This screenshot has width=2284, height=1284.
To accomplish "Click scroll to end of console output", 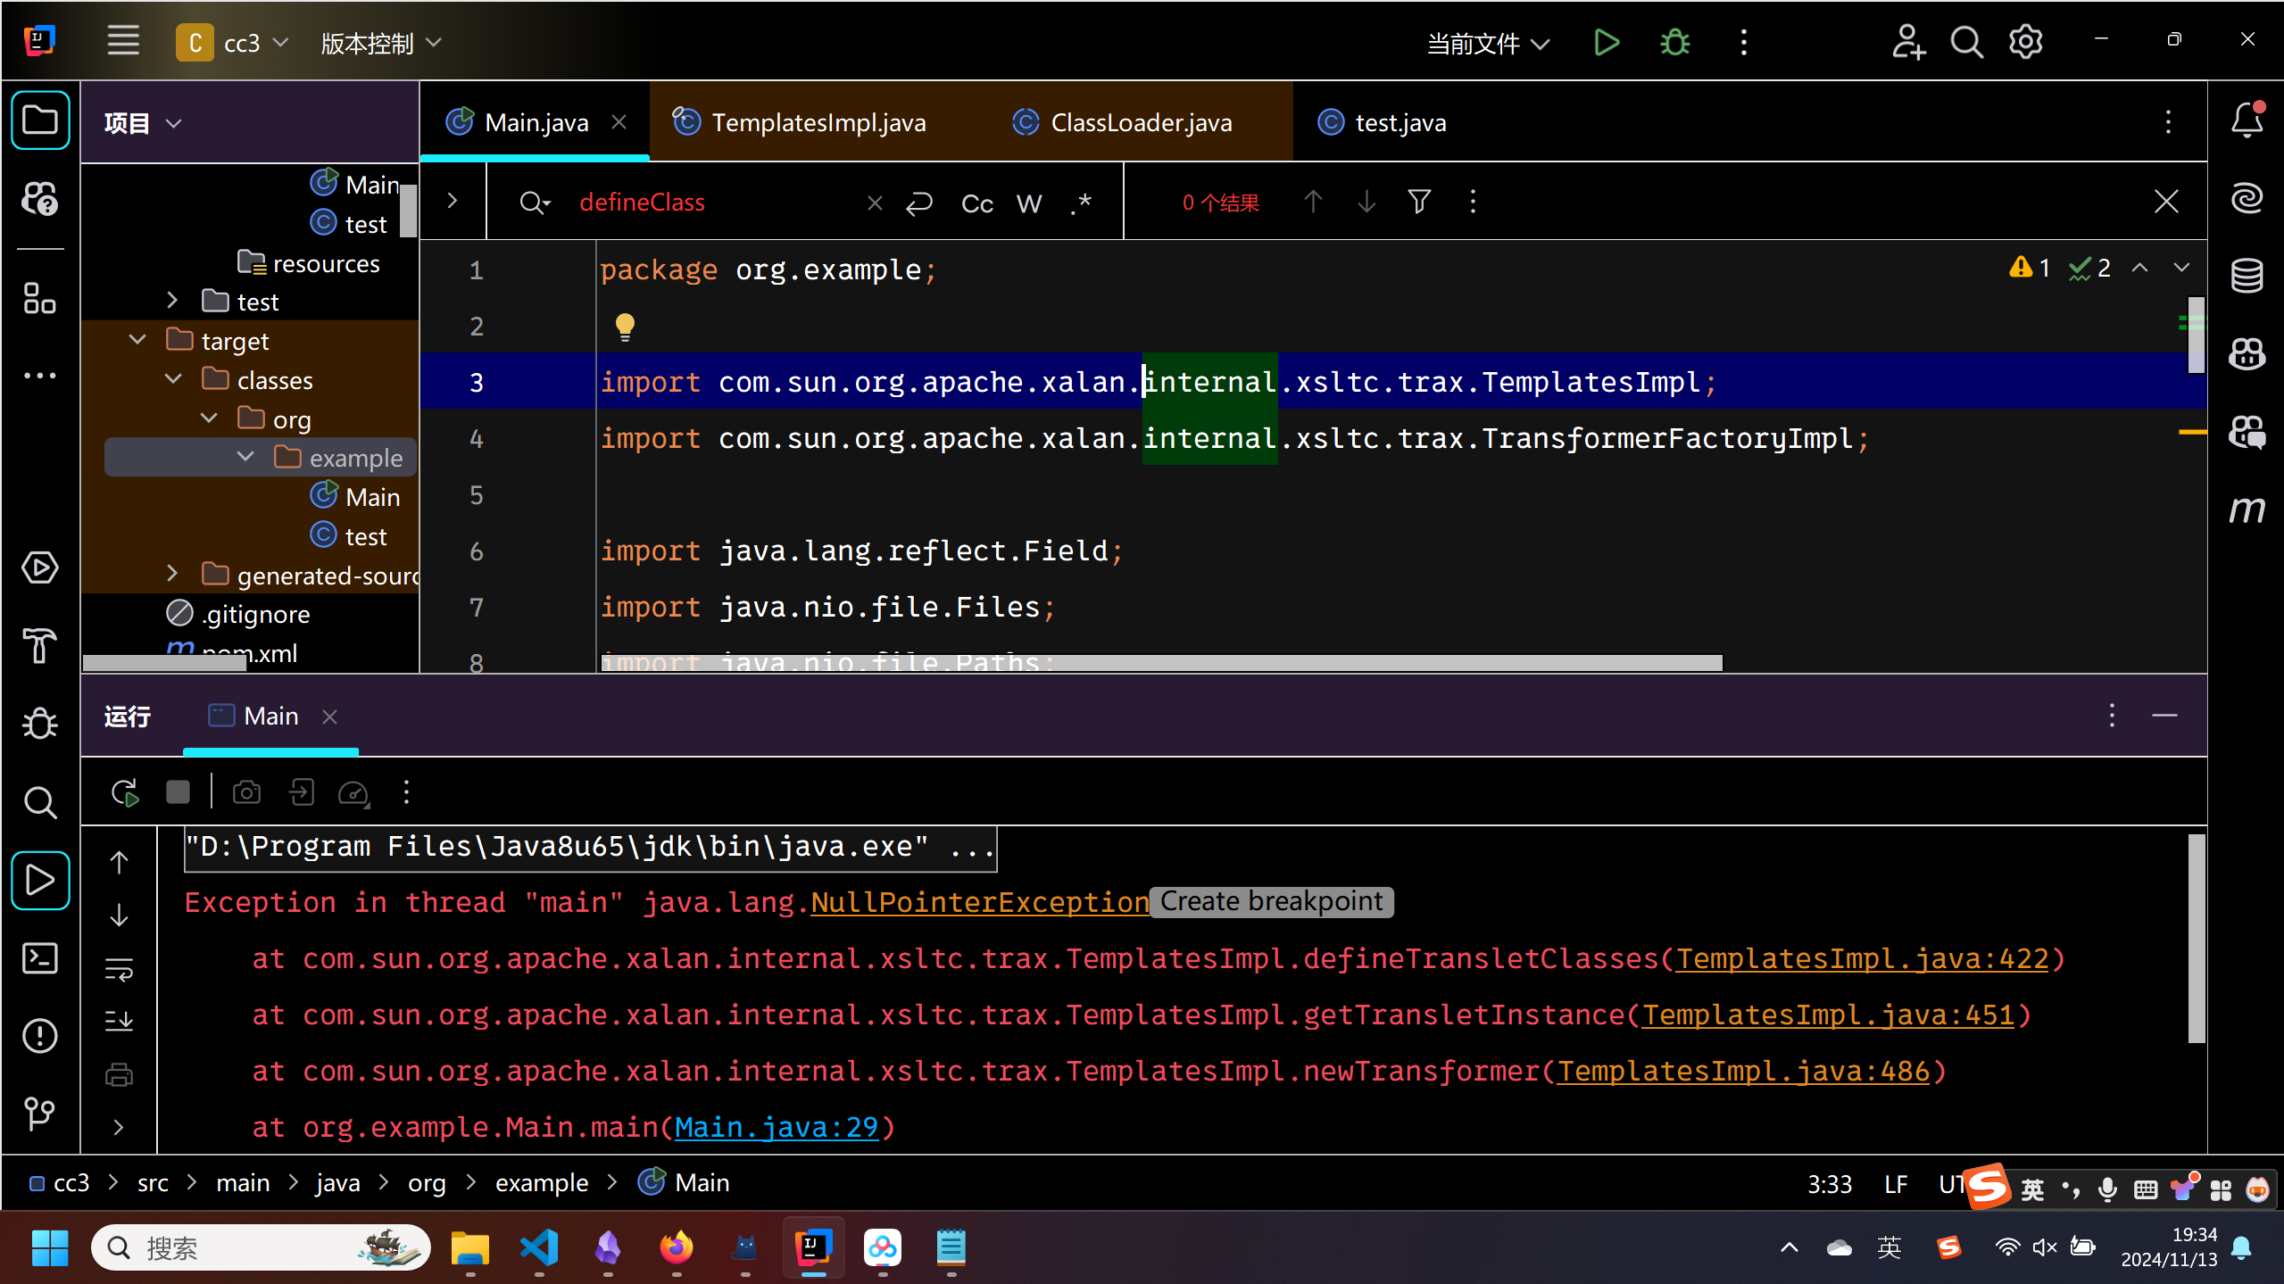I will pos(119,1021).
